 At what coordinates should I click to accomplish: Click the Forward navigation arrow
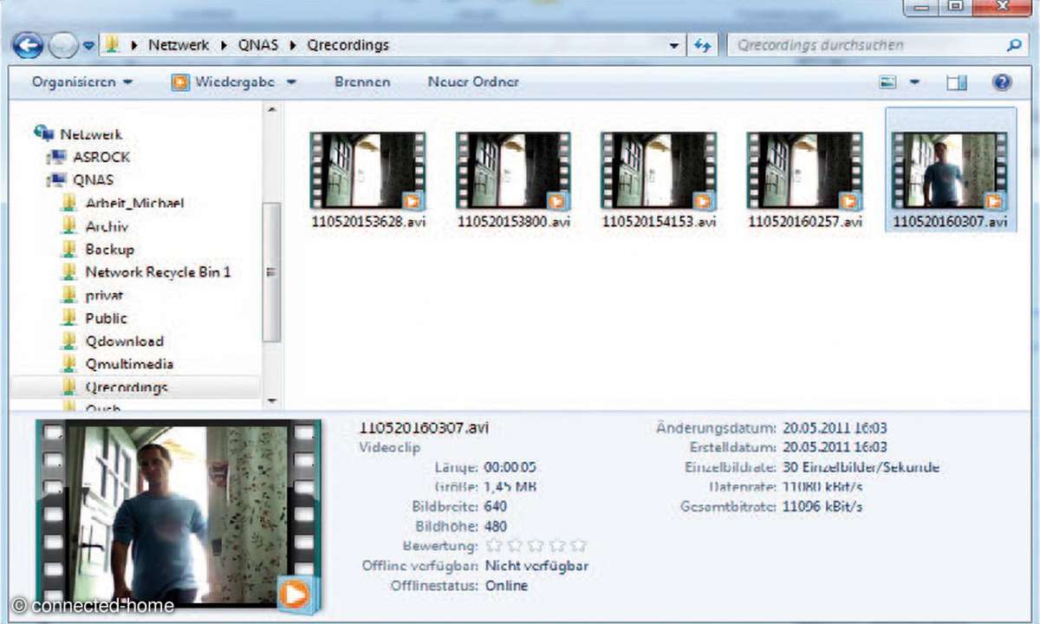pyautogui.click(x=63, y=45)
